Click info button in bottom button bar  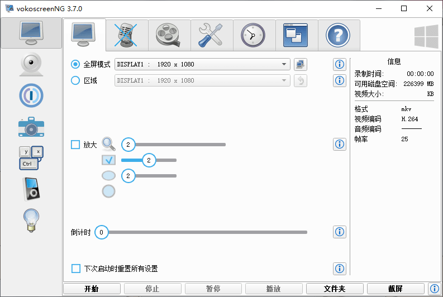(435, 289)
